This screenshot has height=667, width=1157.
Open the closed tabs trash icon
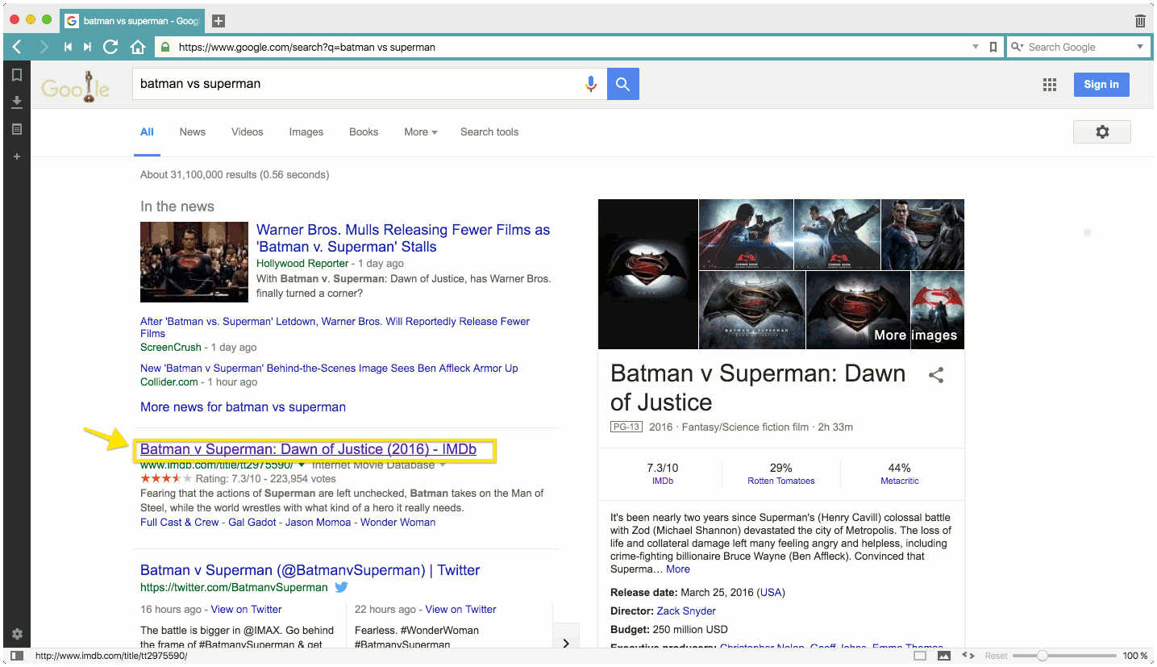(1140, 21)
